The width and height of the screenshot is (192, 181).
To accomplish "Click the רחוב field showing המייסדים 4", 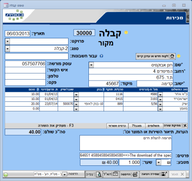I will pyautogui.click(x=131, y=71).
